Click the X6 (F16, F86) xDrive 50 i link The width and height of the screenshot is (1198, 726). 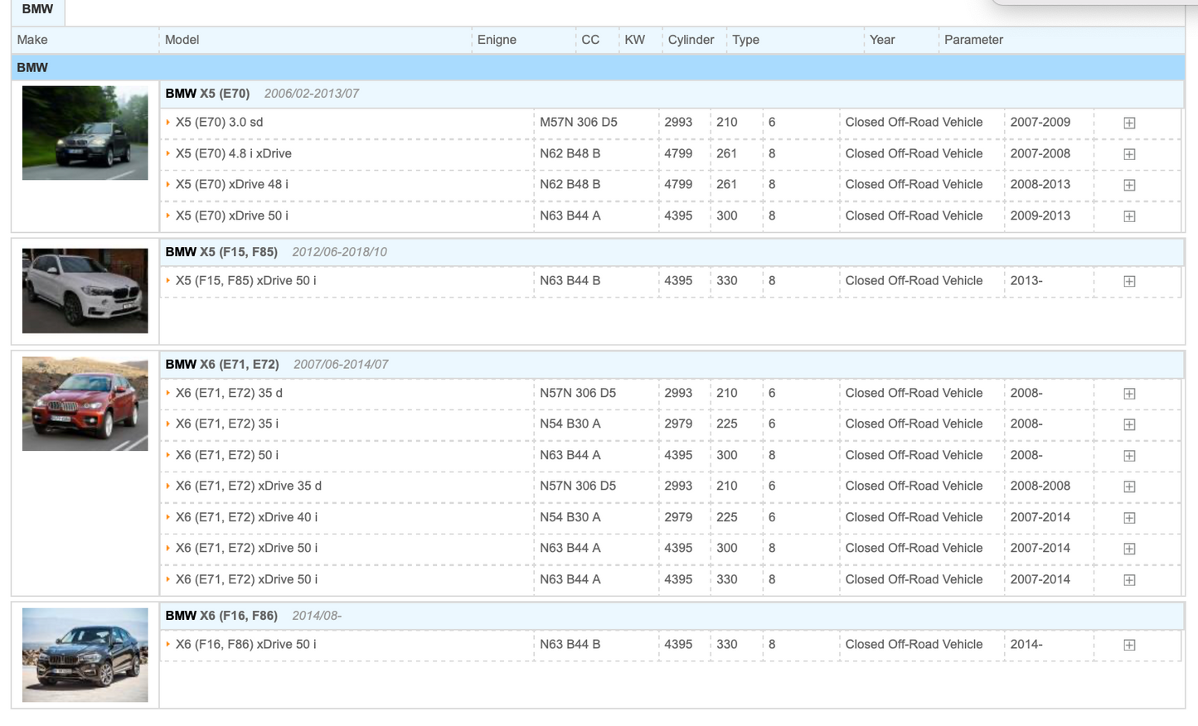(x=245, y=644)
